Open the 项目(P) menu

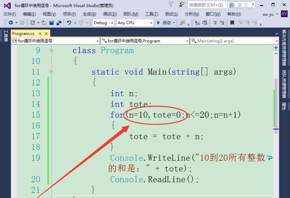coord(69,14)
